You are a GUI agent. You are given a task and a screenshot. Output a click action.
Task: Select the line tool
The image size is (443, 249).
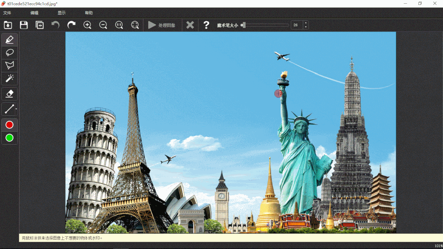click(x=9, y=109)
